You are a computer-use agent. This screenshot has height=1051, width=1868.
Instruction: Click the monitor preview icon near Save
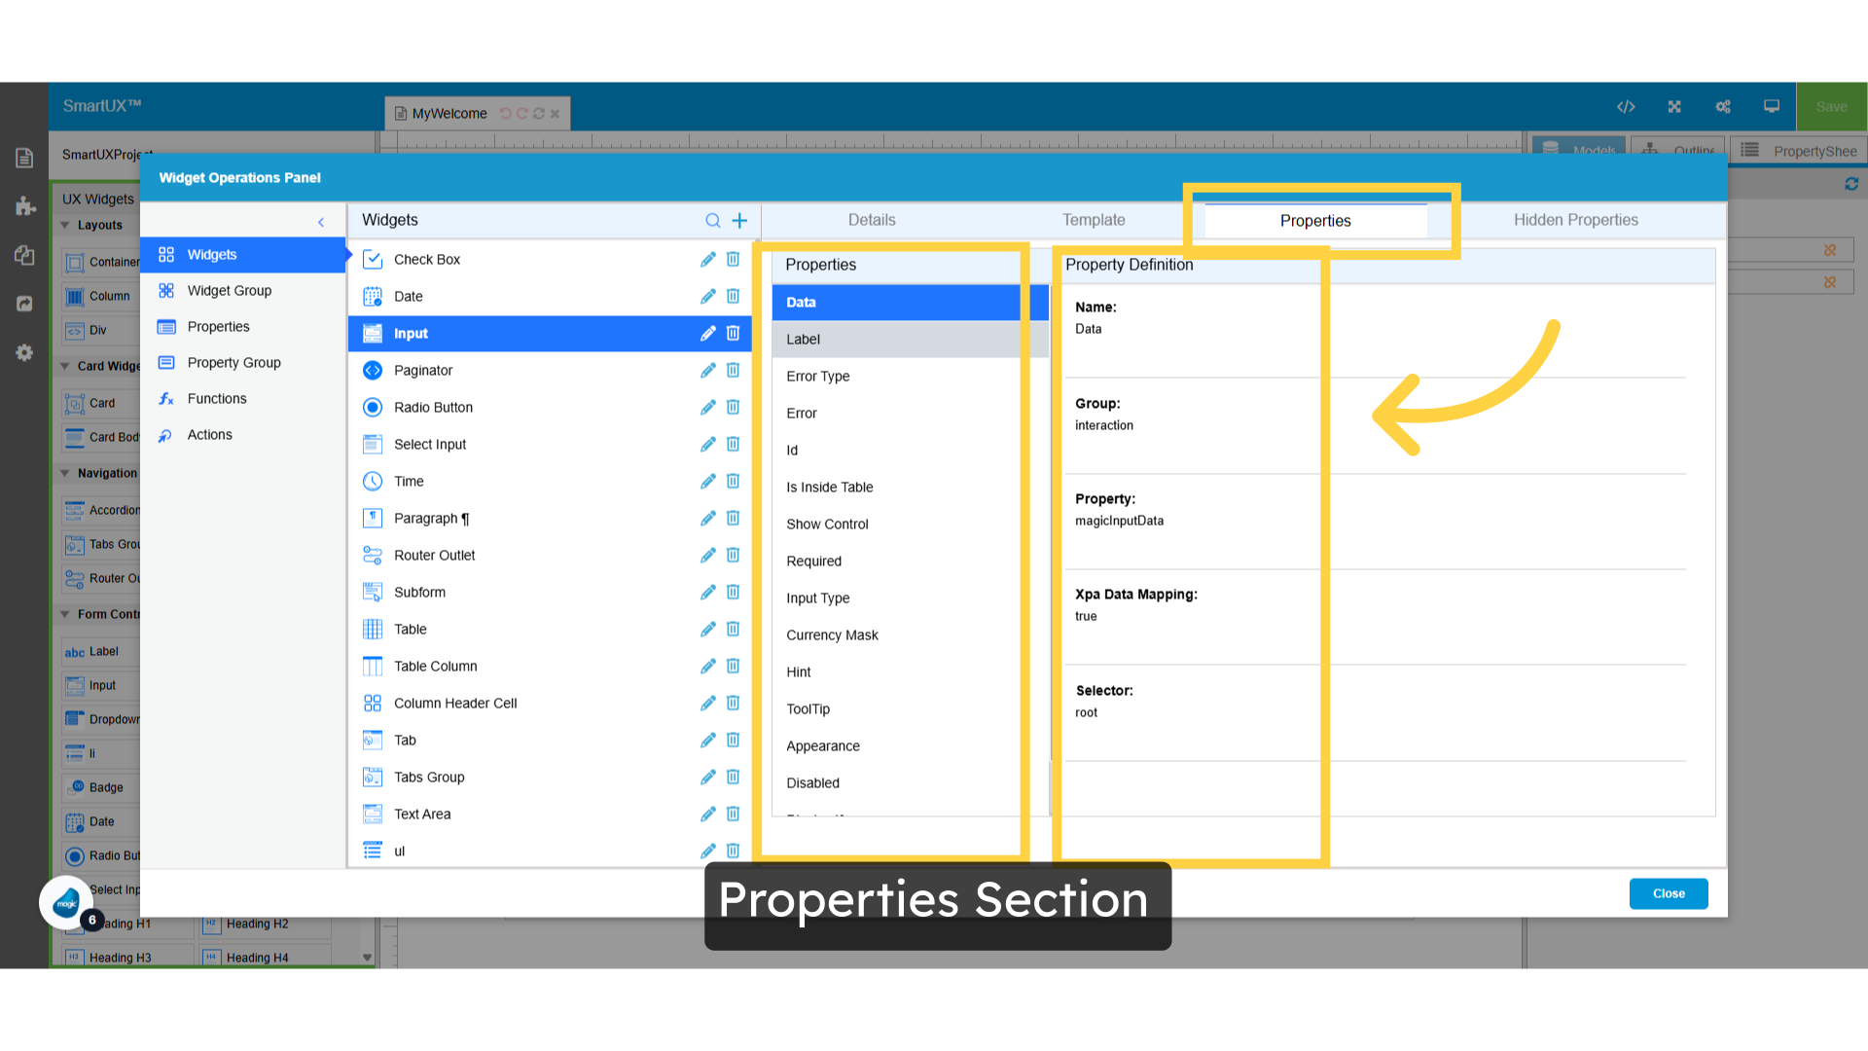pos(1771,107)
